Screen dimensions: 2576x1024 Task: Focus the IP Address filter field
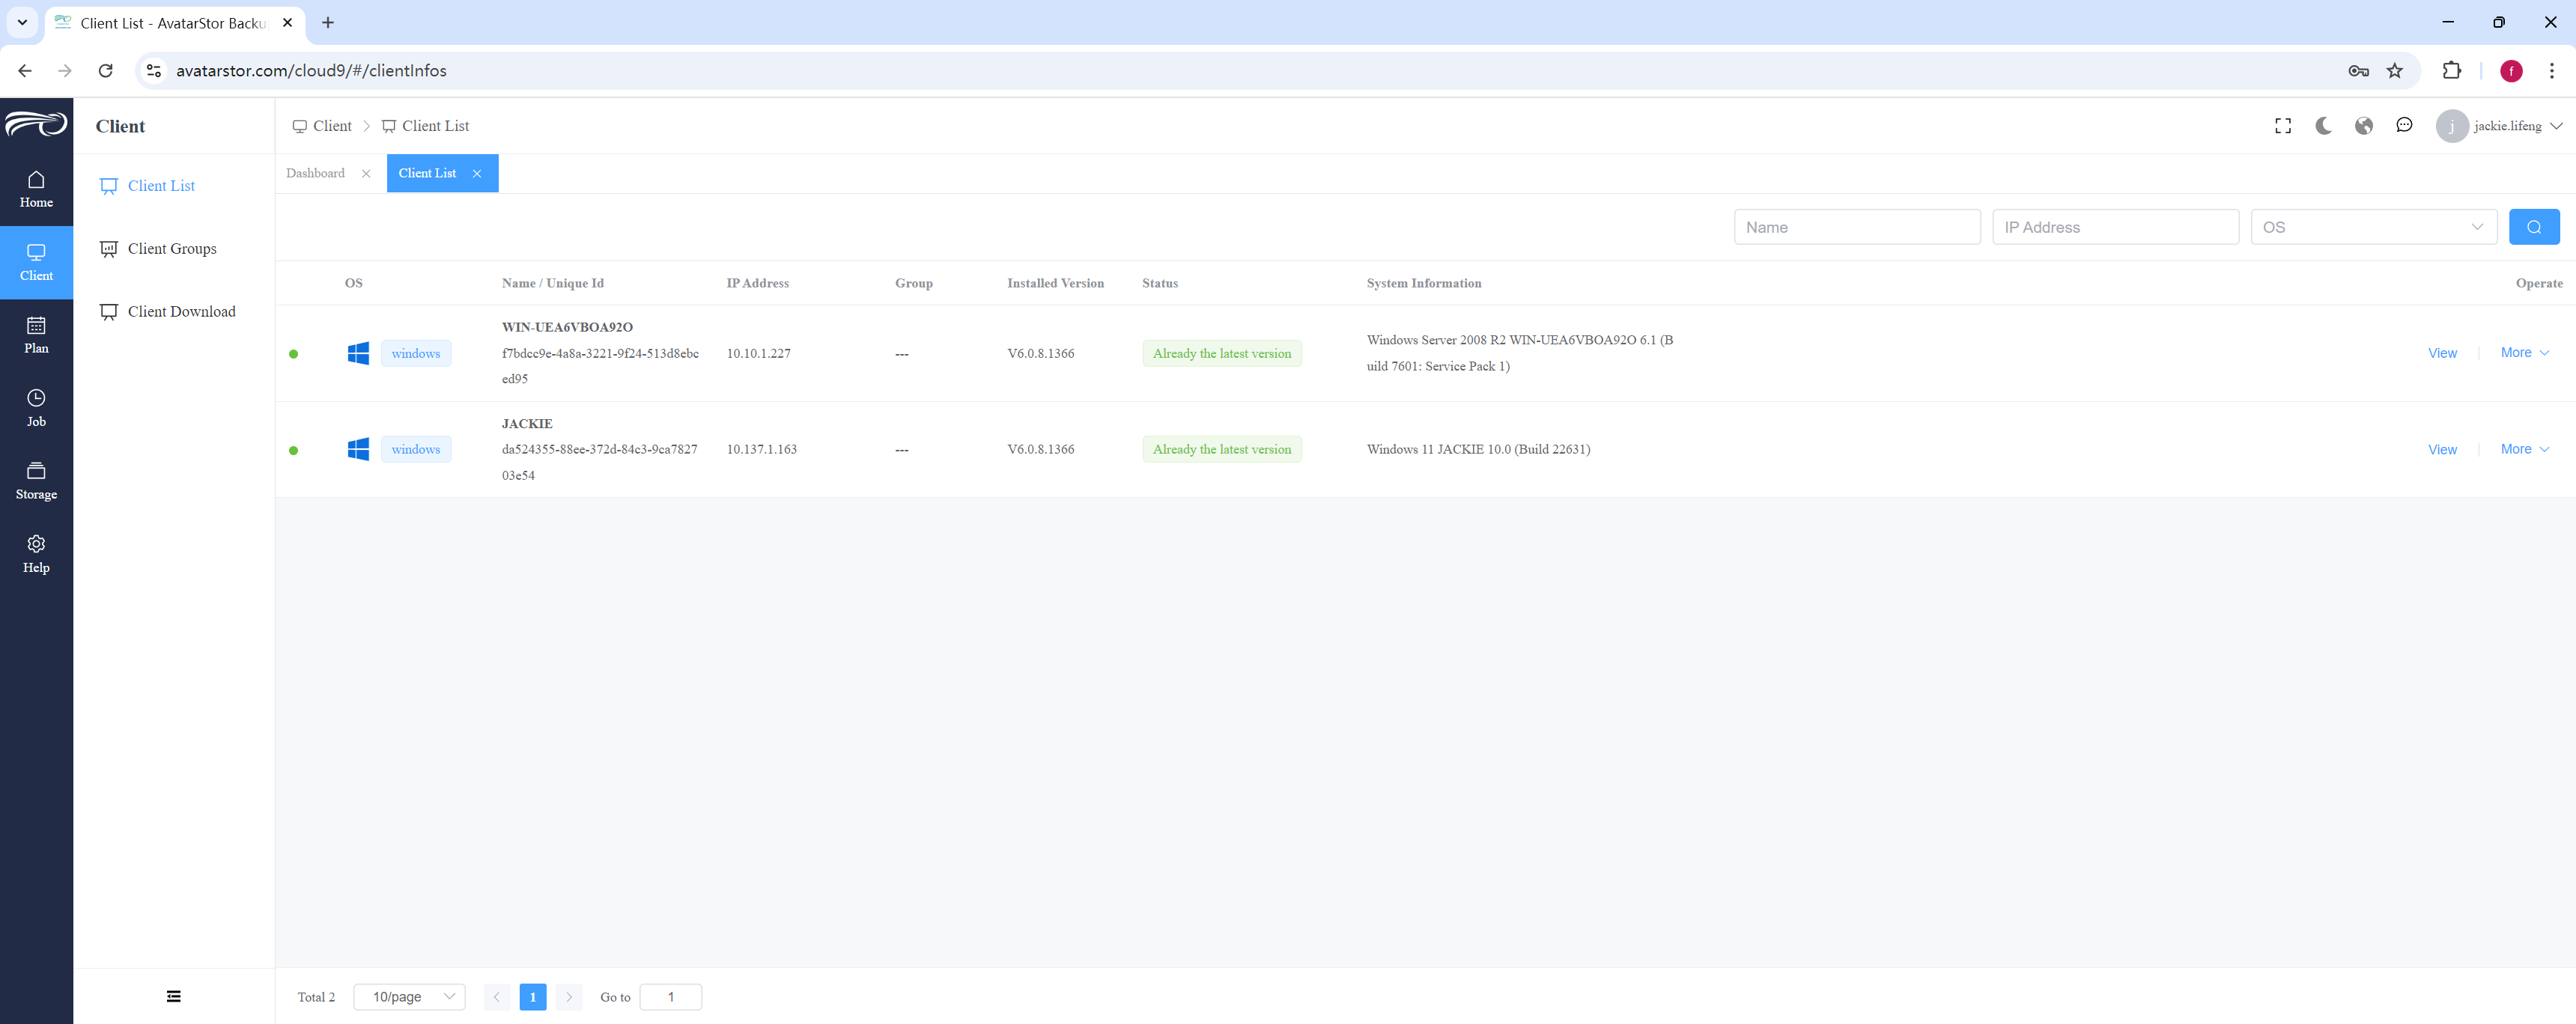[2115, 227]
